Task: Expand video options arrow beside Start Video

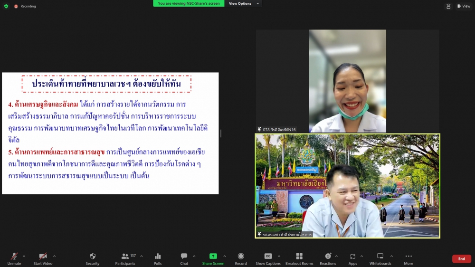Action: pos(54,256)
